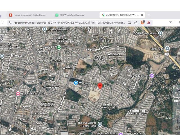
Task: Select the Walmart shopping cart marker
Action: tap(76, 83)
